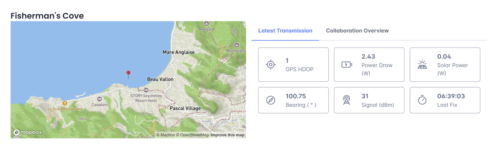The image size is (498, 149).
Task: Click the red location pin on map
Action: [128, 74]
